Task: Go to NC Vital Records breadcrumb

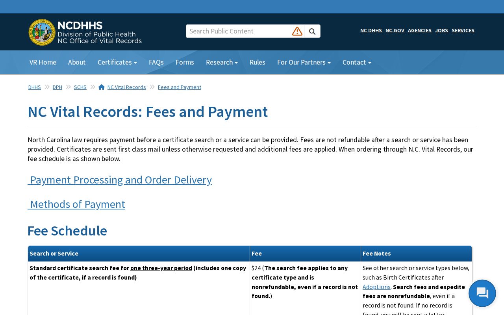Action: 127,87
